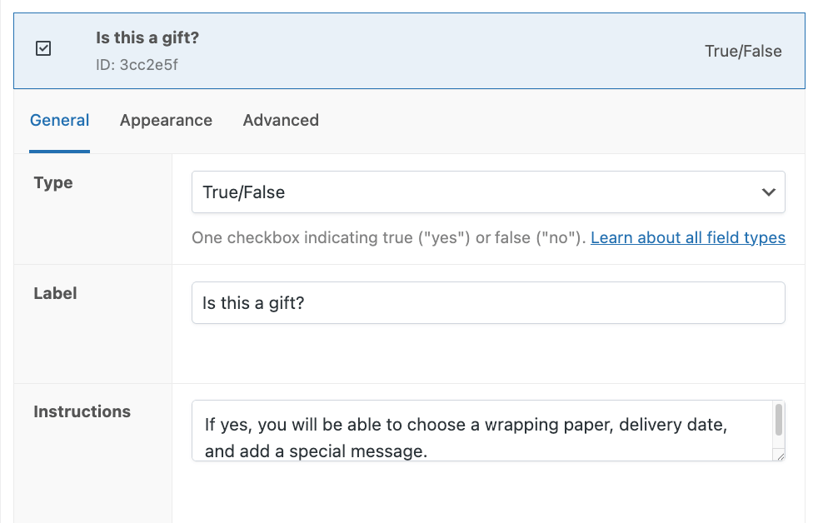Screen dimensions: 818x523
Task: Select the text in the Label input
Action: point(487,302)
